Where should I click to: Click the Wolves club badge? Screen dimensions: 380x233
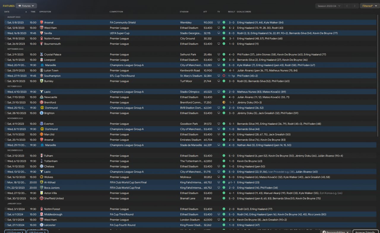click(x=42, y=177)
